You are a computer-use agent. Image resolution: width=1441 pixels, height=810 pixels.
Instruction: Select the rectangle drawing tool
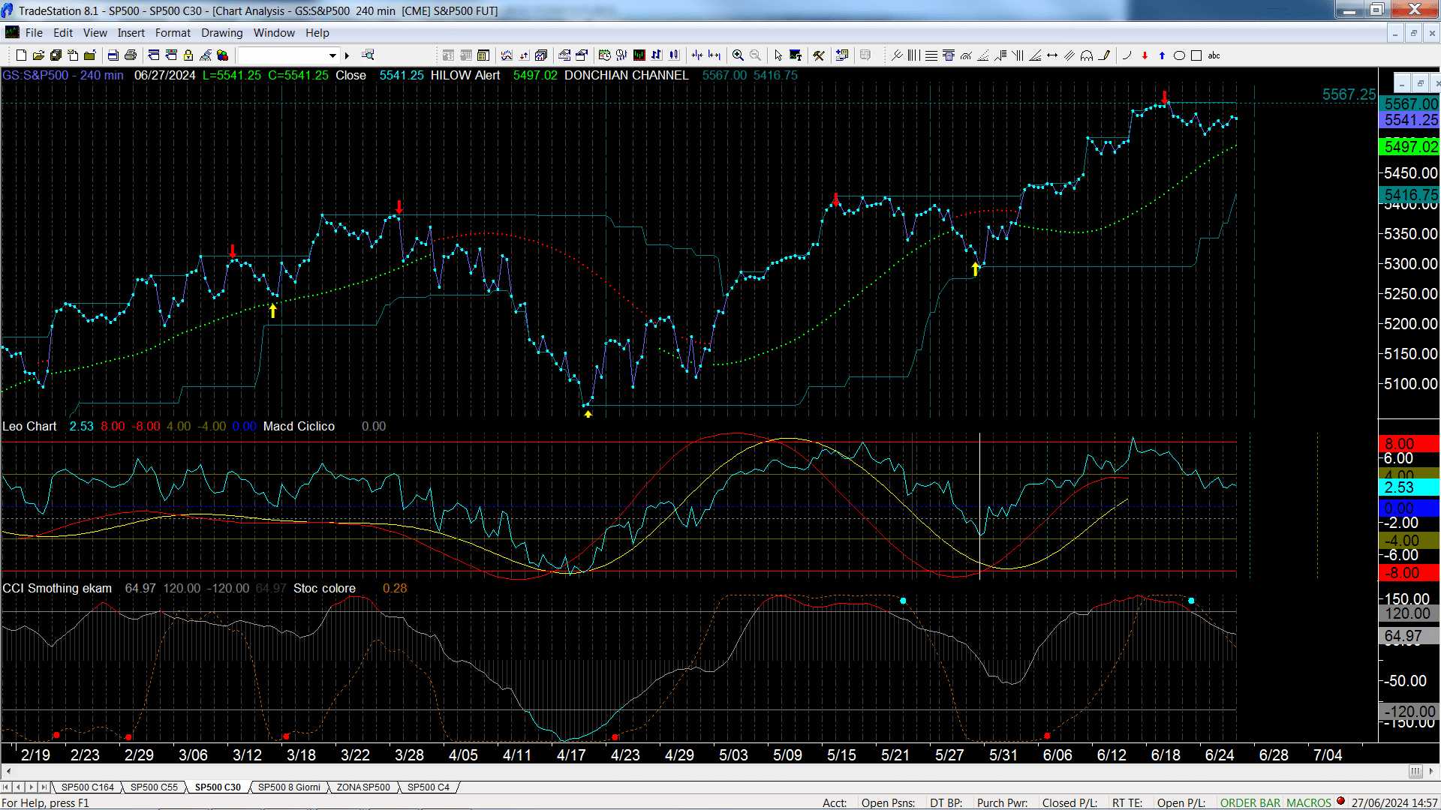[x=1196, y=55]
